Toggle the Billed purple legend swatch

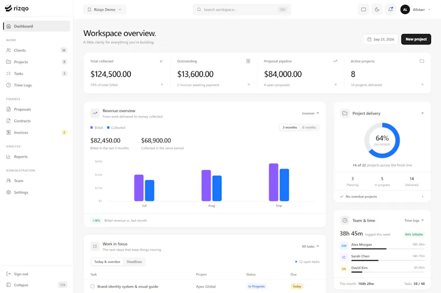(x=92, y=128)
